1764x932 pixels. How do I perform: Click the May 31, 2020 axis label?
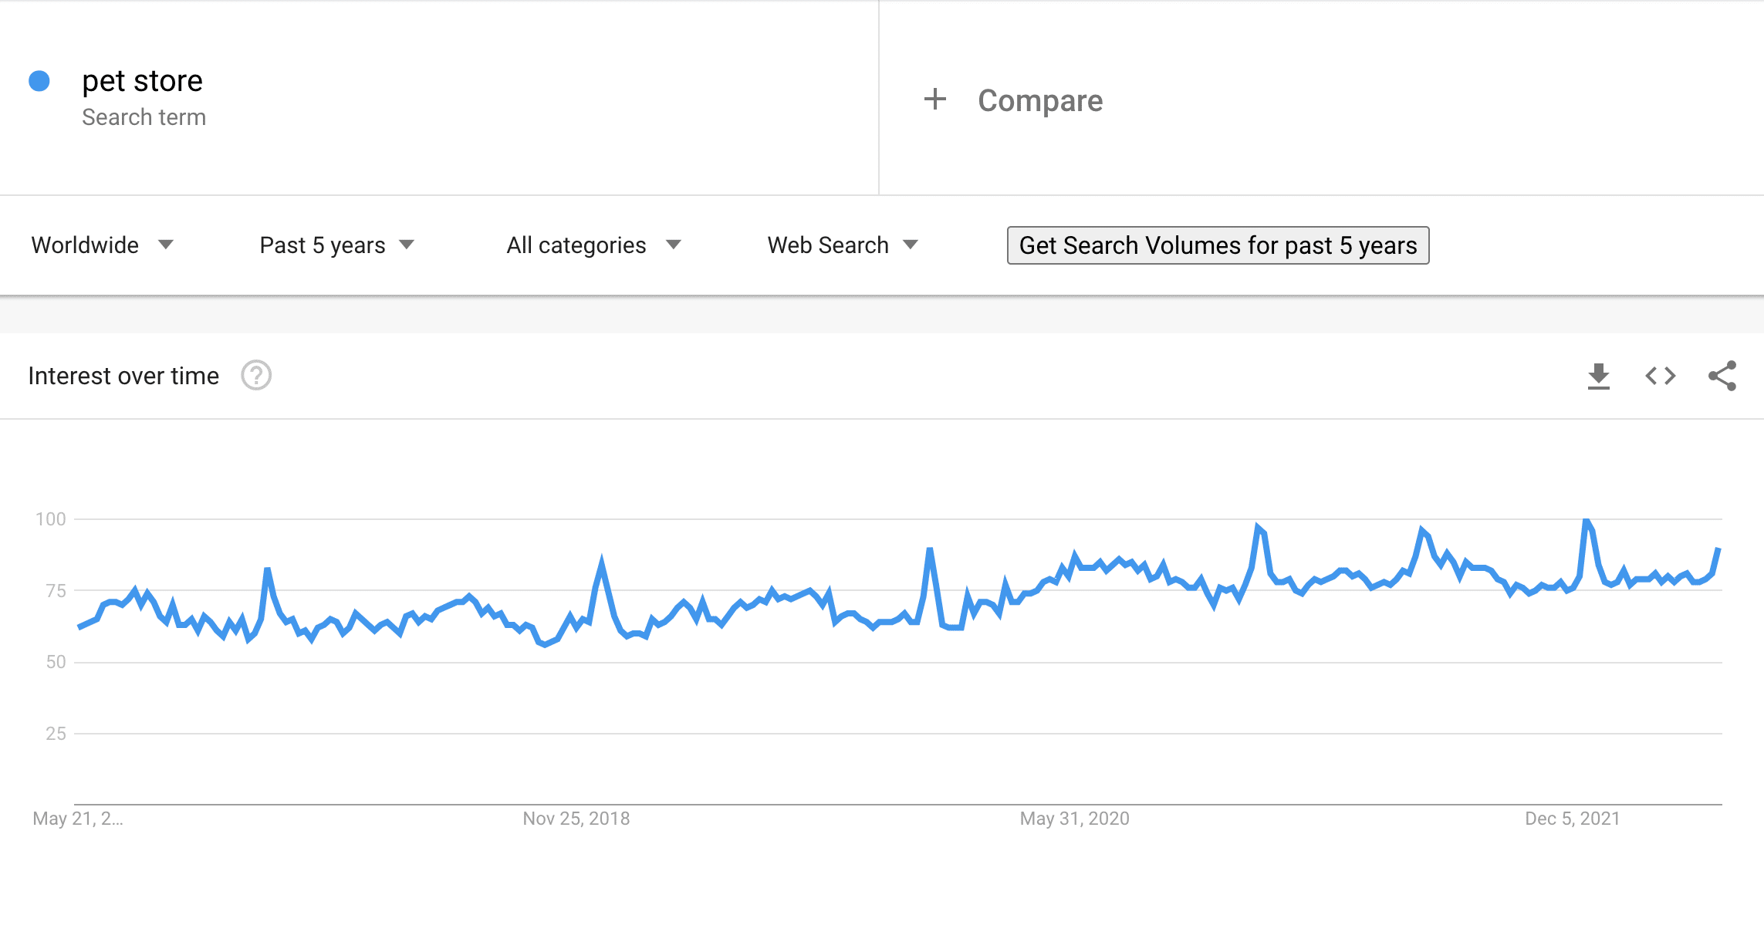(1074, 819)
